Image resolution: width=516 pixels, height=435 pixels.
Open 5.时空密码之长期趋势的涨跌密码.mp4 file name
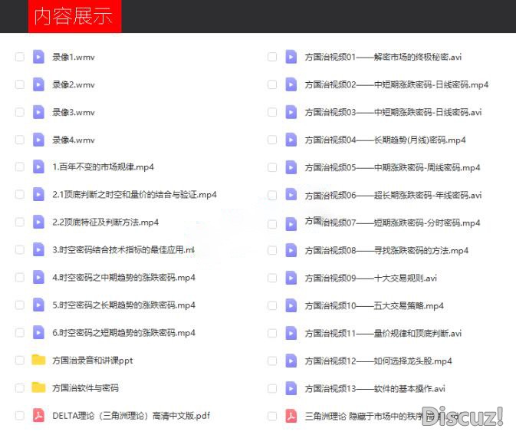pyautogui.click(x=123, y=305)
